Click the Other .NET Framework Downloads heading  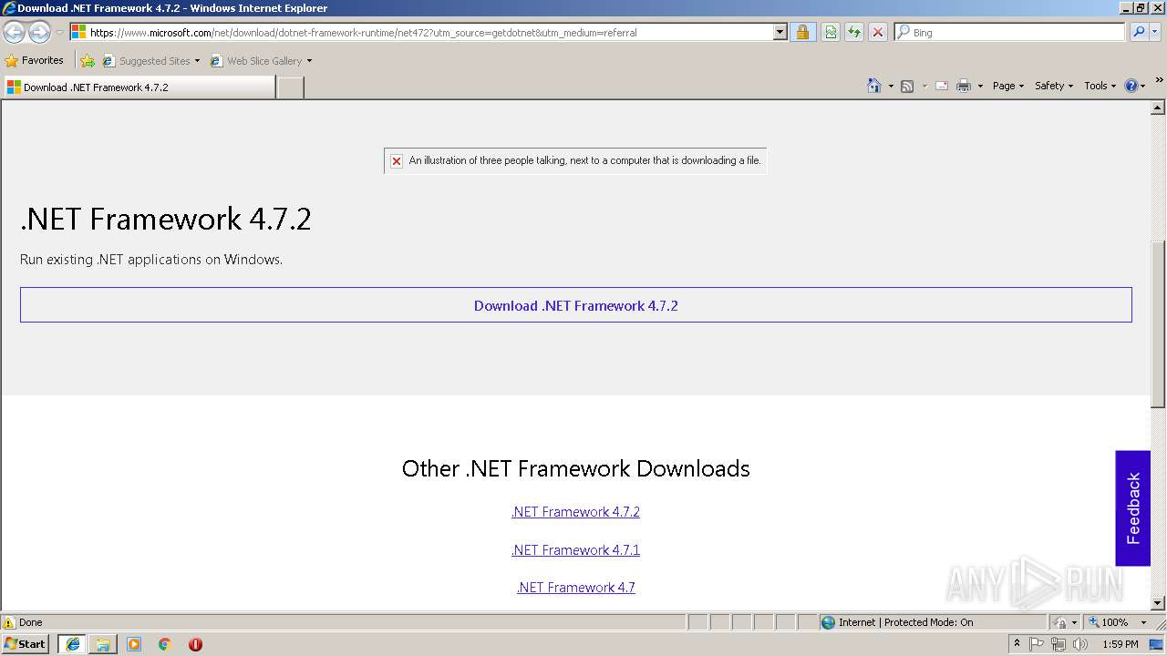point(576,468)
